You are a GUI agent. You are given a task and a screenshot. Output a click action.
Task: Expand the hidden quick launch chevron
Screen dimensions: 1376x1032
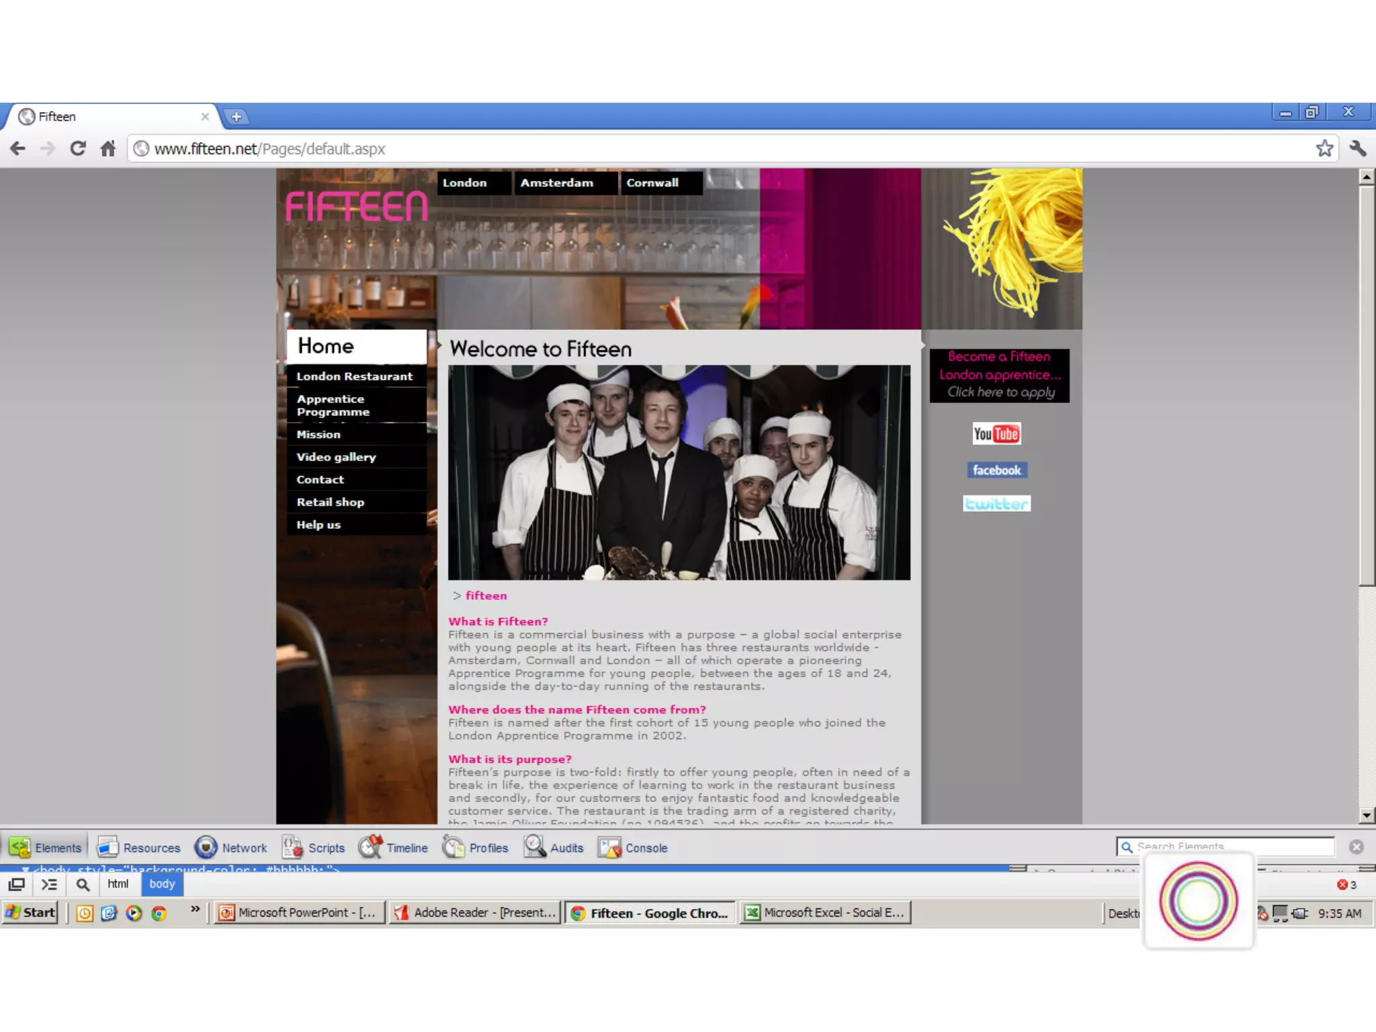coord(196,909)
